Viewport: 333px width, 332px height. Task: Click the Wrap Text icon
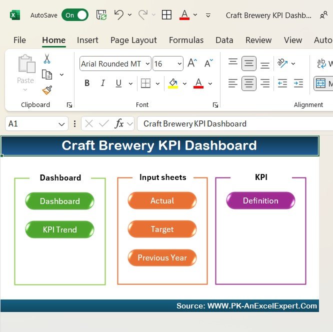tap(321, 63)
